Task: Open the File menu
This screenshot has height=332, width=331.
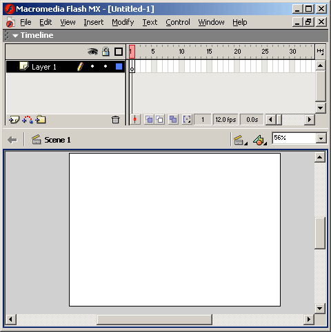Action: 26,22
